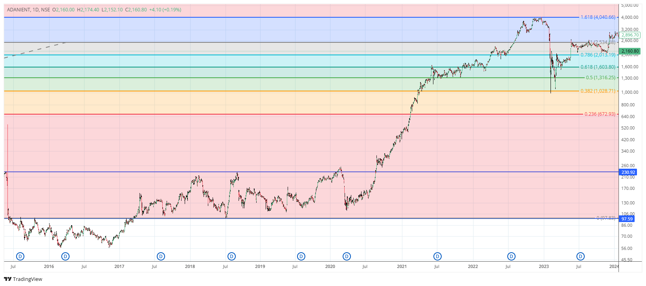
Task: Click the 340.00 price axis label
Action: coord(628,151)
